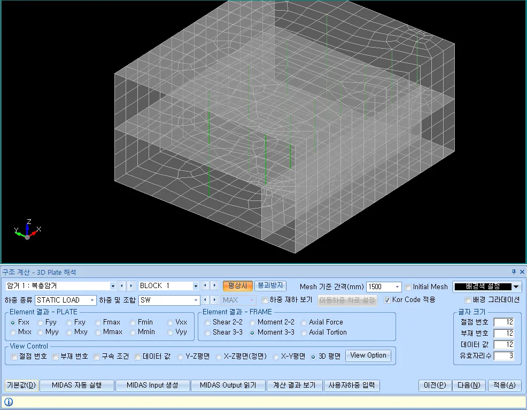Select the Fxx plate result radio
Screen dimensions: 527x410
[13, 323]
